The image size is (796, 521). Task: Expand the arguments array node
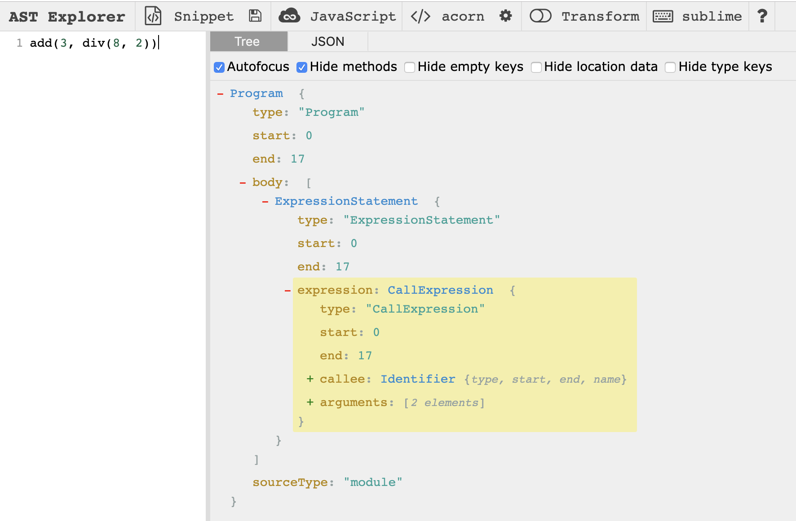coord(310,402)
